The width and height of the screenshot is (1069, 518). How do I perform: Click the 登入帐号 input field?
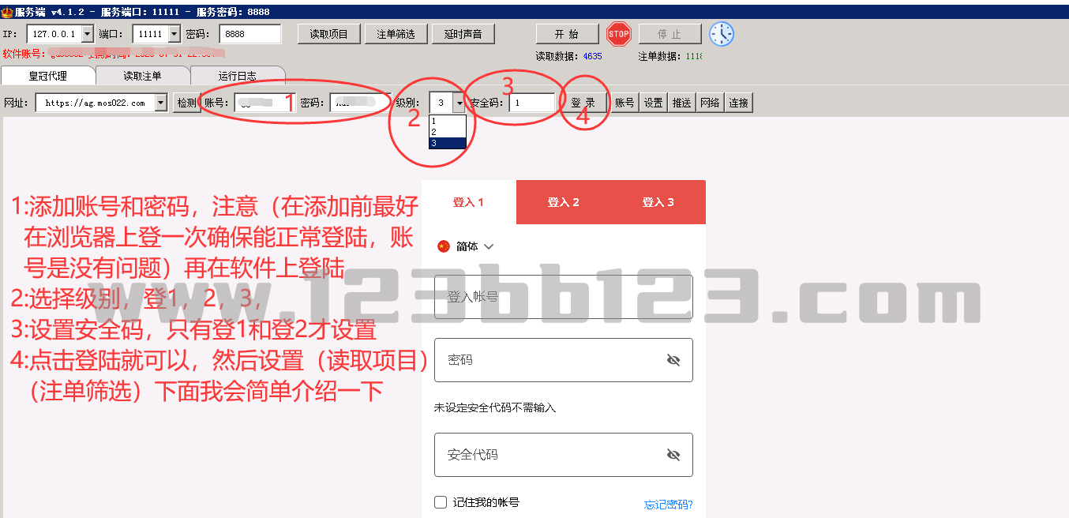pyautogui.click(x=563, y=297)
